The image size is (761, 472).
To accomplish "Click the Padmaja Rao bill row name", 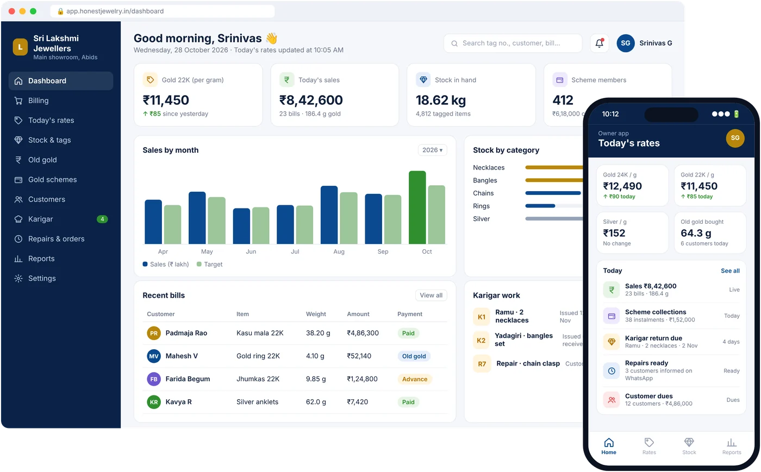I will pos(186,333).
